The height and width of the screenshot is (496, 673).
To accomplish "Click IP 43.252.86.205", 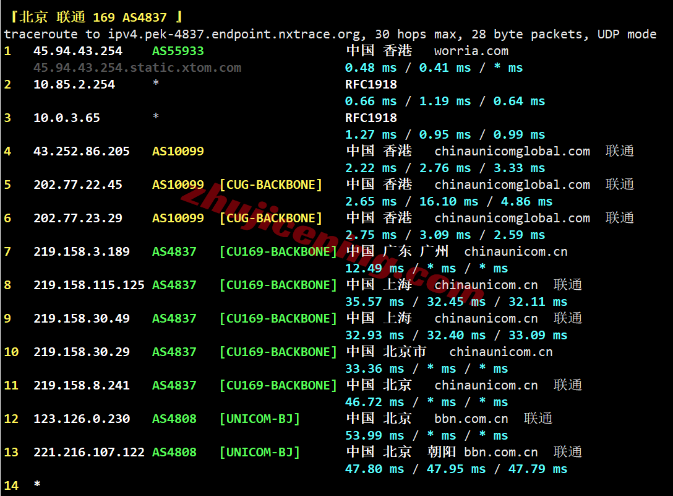I will click(x=82, y=151).
